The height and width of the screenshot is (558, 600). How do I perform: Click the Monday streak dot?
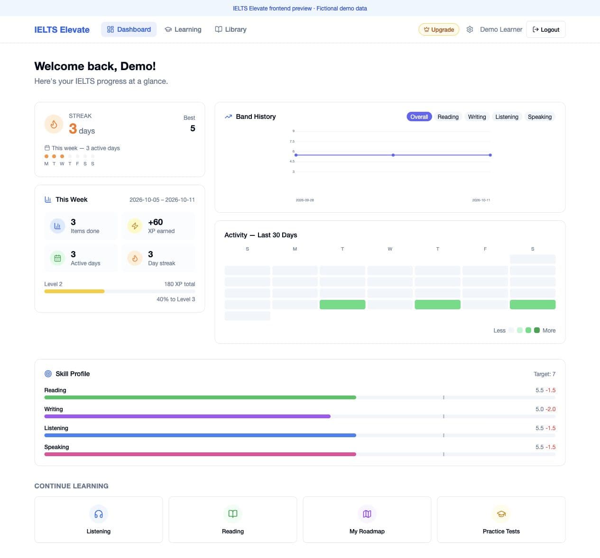pyautogui.click(x=46, y=156)
